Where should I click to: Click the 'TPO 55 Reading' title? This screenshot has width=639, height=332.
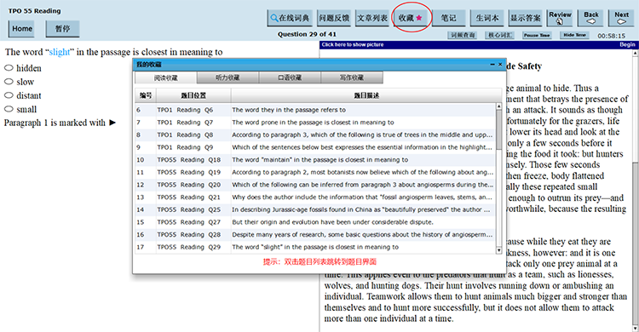click(34, 11)
